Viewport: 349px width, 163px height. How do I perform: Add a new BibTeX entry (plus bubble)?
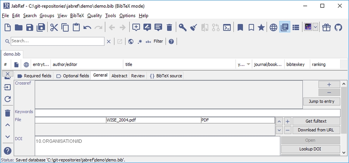[136, 28]
